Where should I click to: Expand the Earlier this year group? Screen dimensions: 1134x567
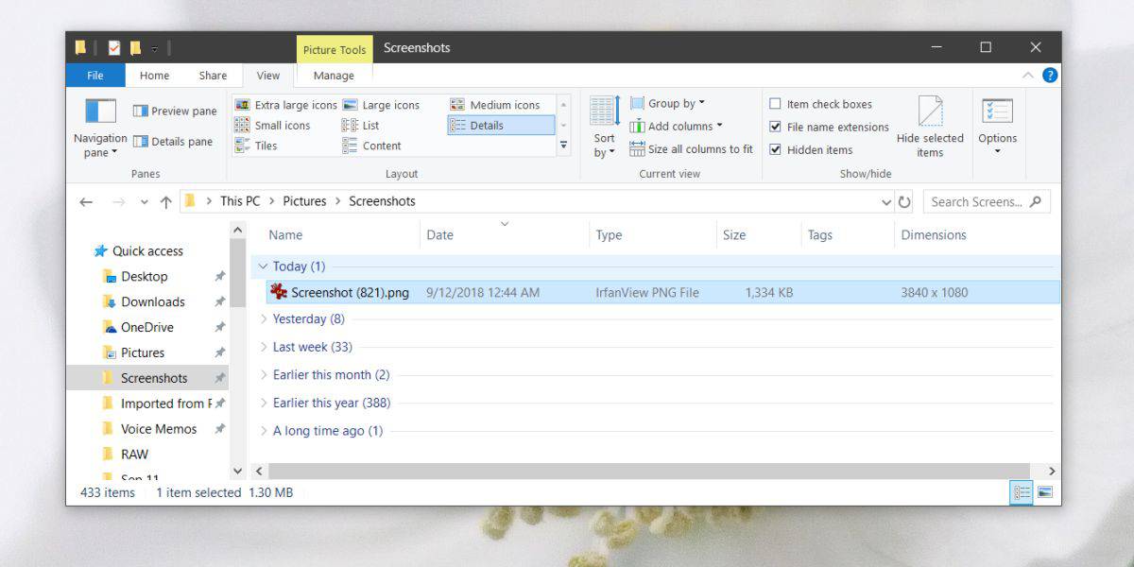click(264, 403)
